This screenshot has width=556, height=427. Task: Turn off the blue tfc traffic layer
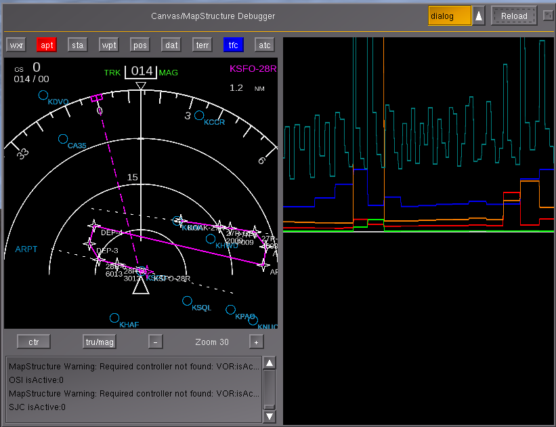[x=234, y=45]
